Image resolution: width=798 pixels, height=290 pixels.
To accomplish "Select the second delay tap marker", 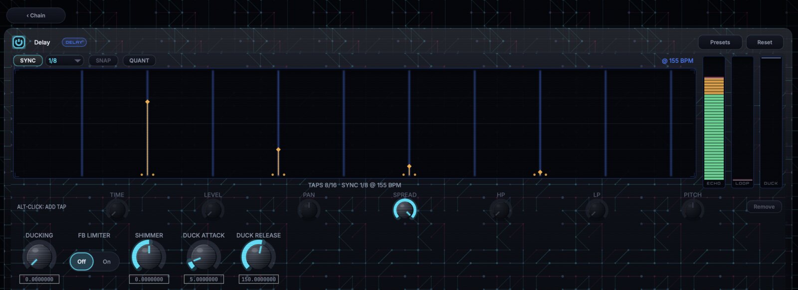I will coord(278,149).
